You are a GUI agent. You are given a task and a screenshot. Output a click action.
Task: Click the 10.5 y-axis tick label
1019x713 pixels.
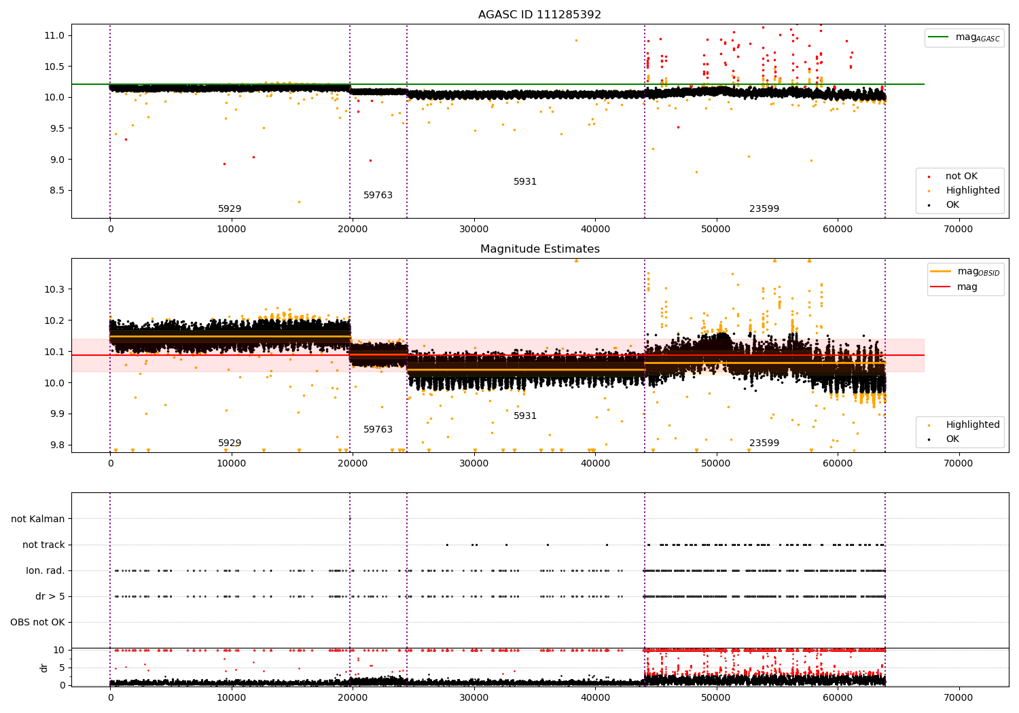tap(56, 67)
